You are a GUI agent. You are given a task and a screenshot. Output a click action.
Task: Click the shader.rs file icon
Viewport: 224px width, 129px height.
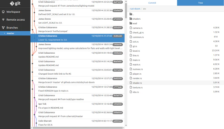tap(131, 83)
